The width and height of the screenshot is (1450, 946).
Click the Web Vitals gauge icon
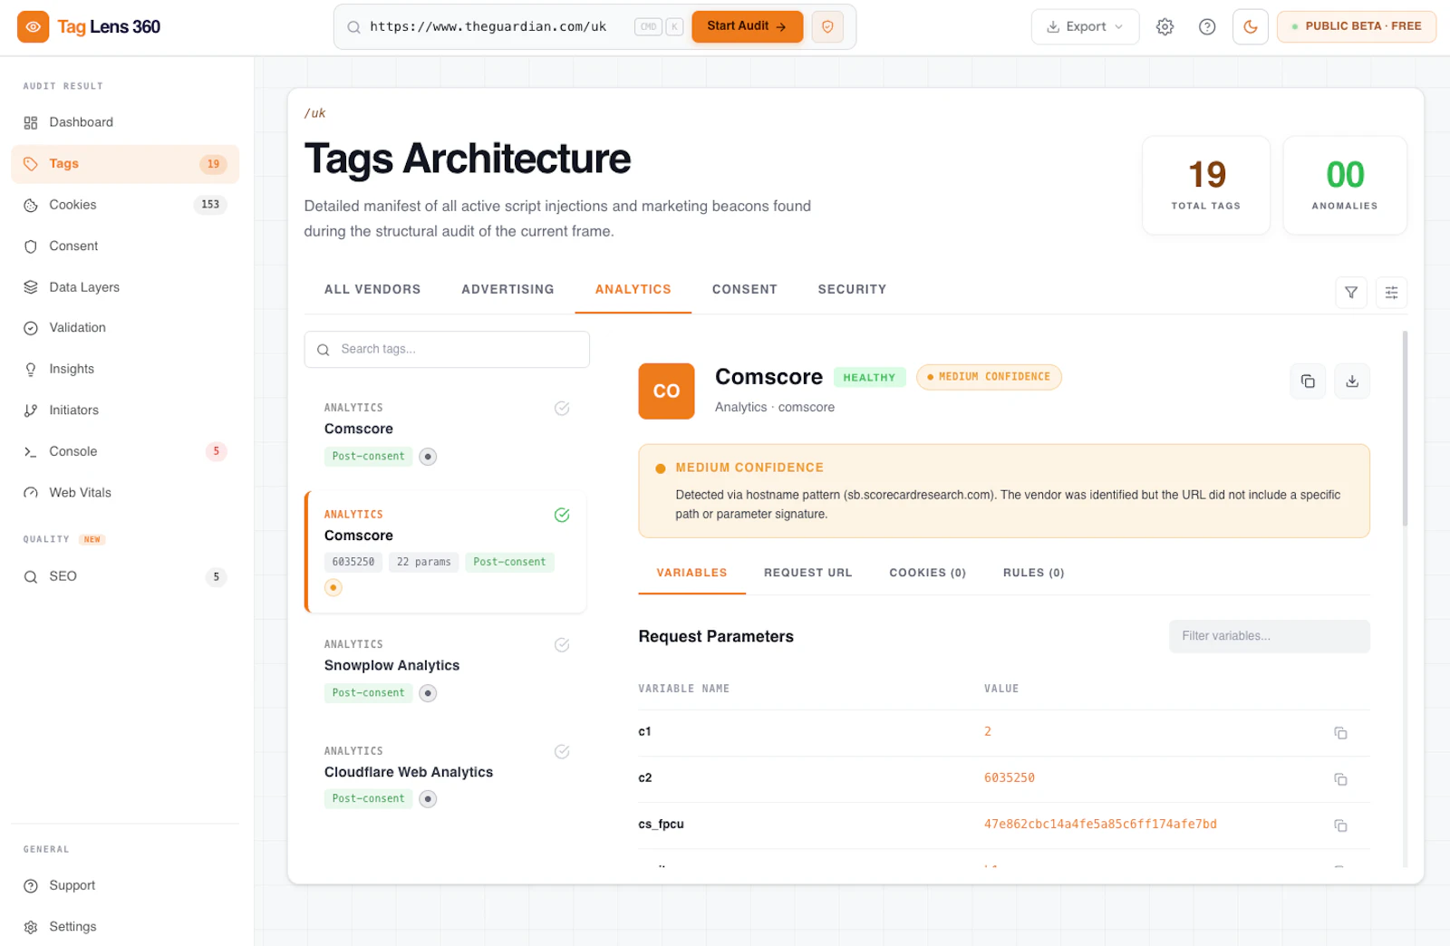tap(31, 493)
